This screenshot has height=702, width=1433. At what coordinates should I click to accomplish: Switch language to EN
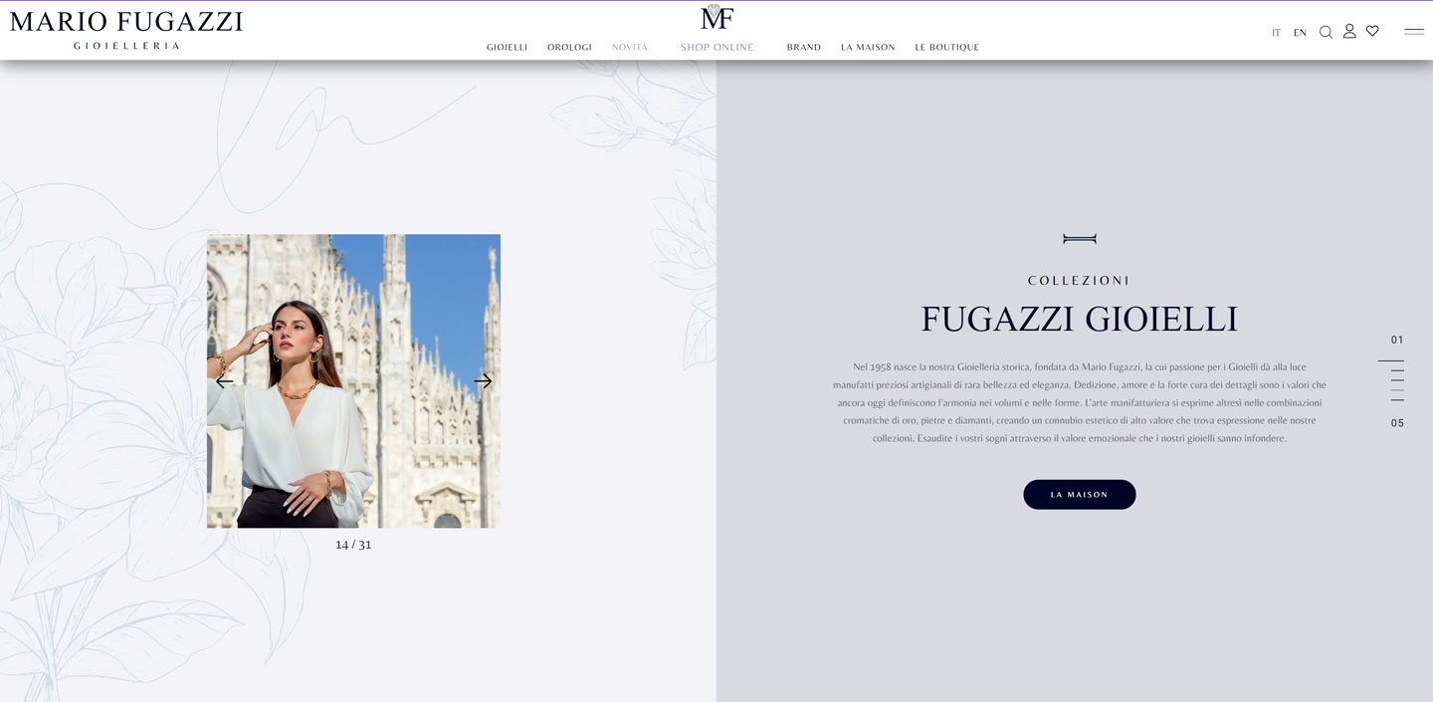tap(1300, 33)
